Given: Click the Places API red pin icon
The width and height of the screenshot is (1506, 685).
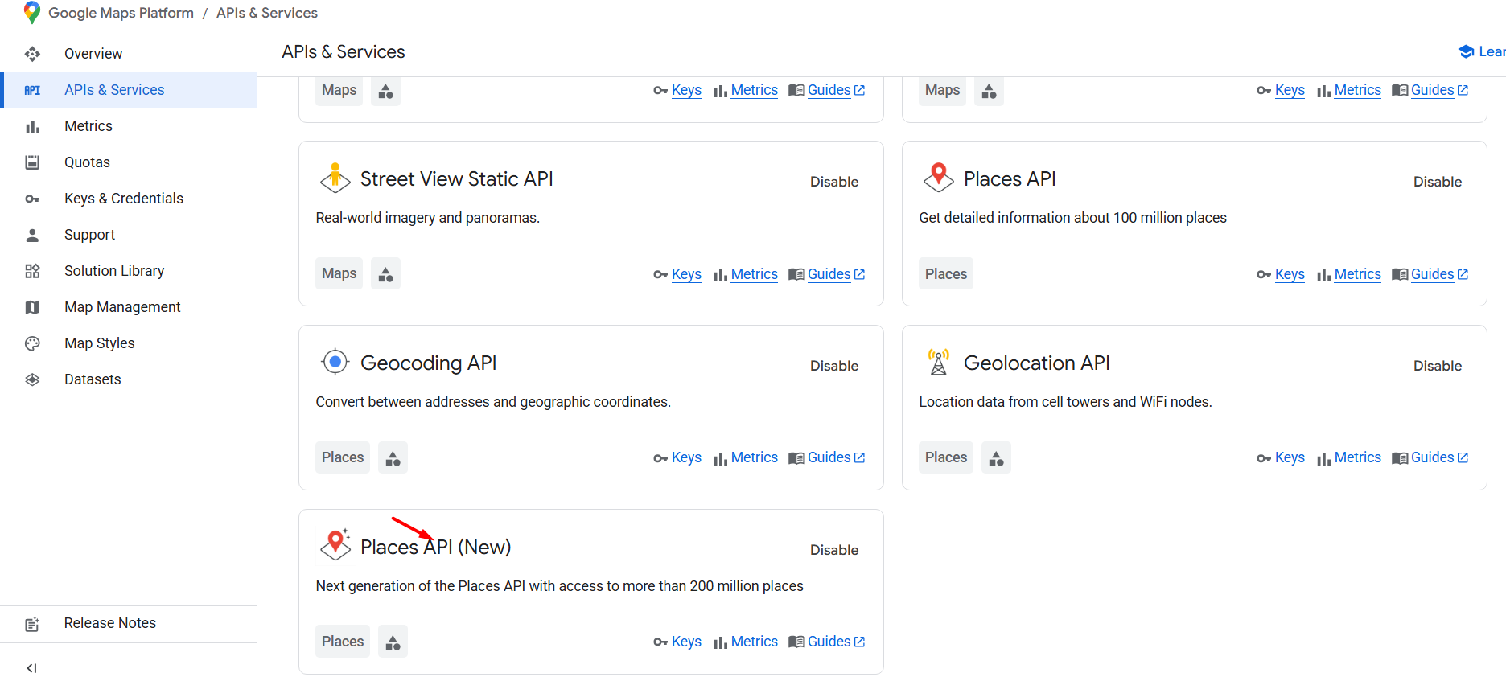Looking at the screenshot, I should click(x=938, y=178).
